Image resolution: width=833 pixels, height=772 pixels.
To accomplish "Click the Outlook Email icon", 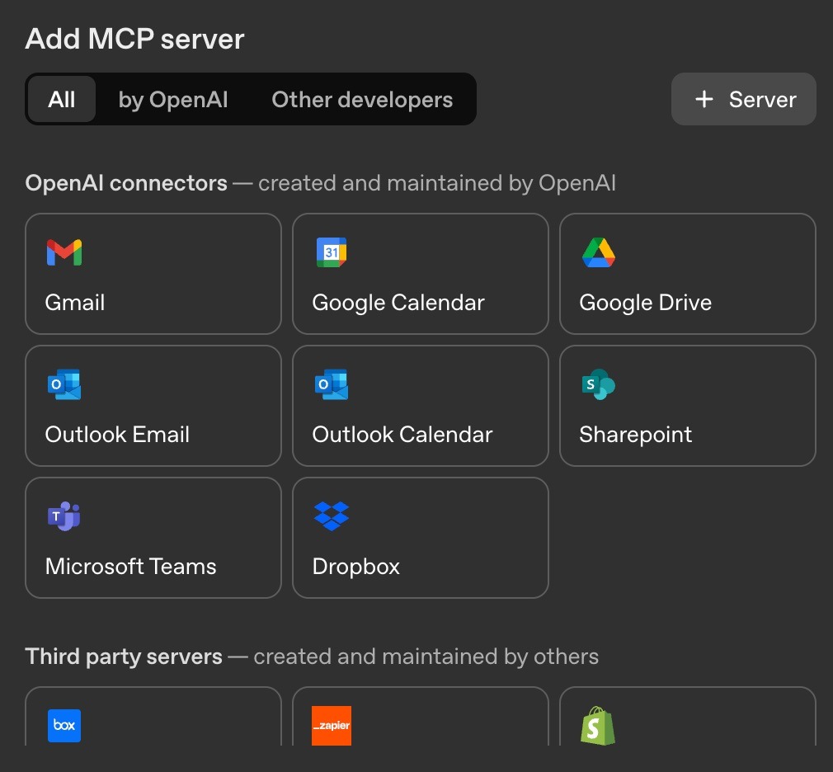I will pos(64,384).
